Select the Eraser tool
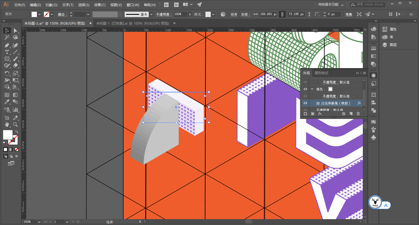419x225 pixels. pyautogui.click(x=15, y=66)
